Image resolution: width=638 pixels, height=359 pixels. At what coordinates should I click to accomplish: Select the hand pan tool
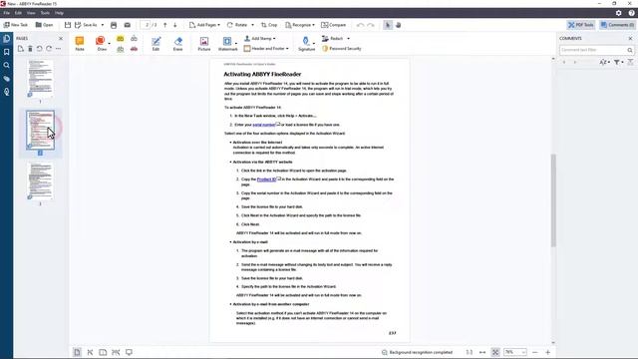click(399, 25)
